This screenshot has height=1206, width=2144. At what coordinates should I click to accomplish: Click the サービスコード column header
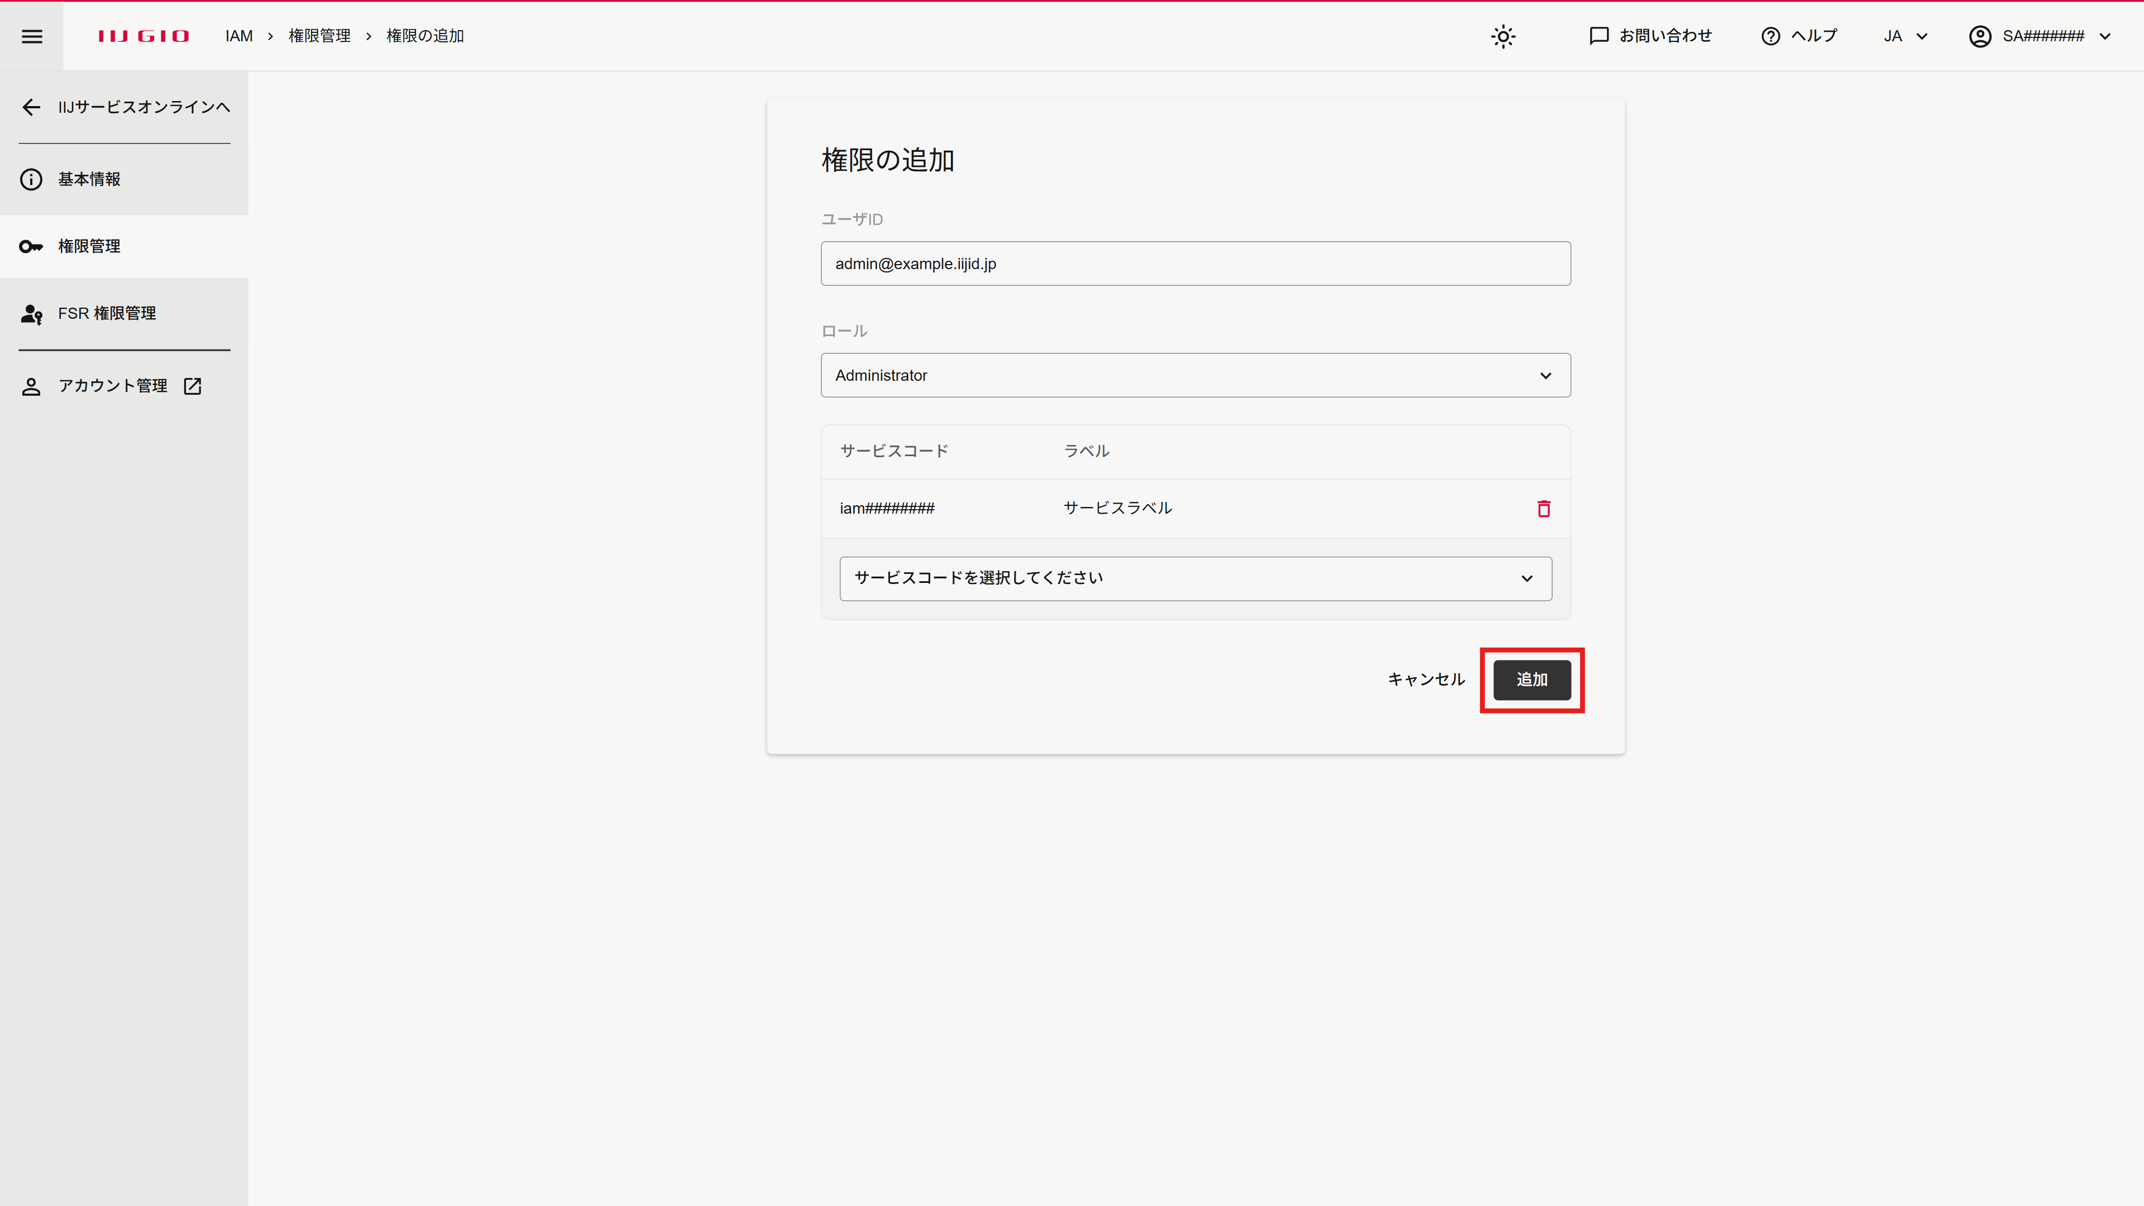[894, 451]
